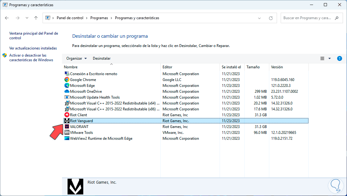Click the Control Panel icon in address bar
The width and height of the screenshot is (347, 196).
click(x=48, y=18)
